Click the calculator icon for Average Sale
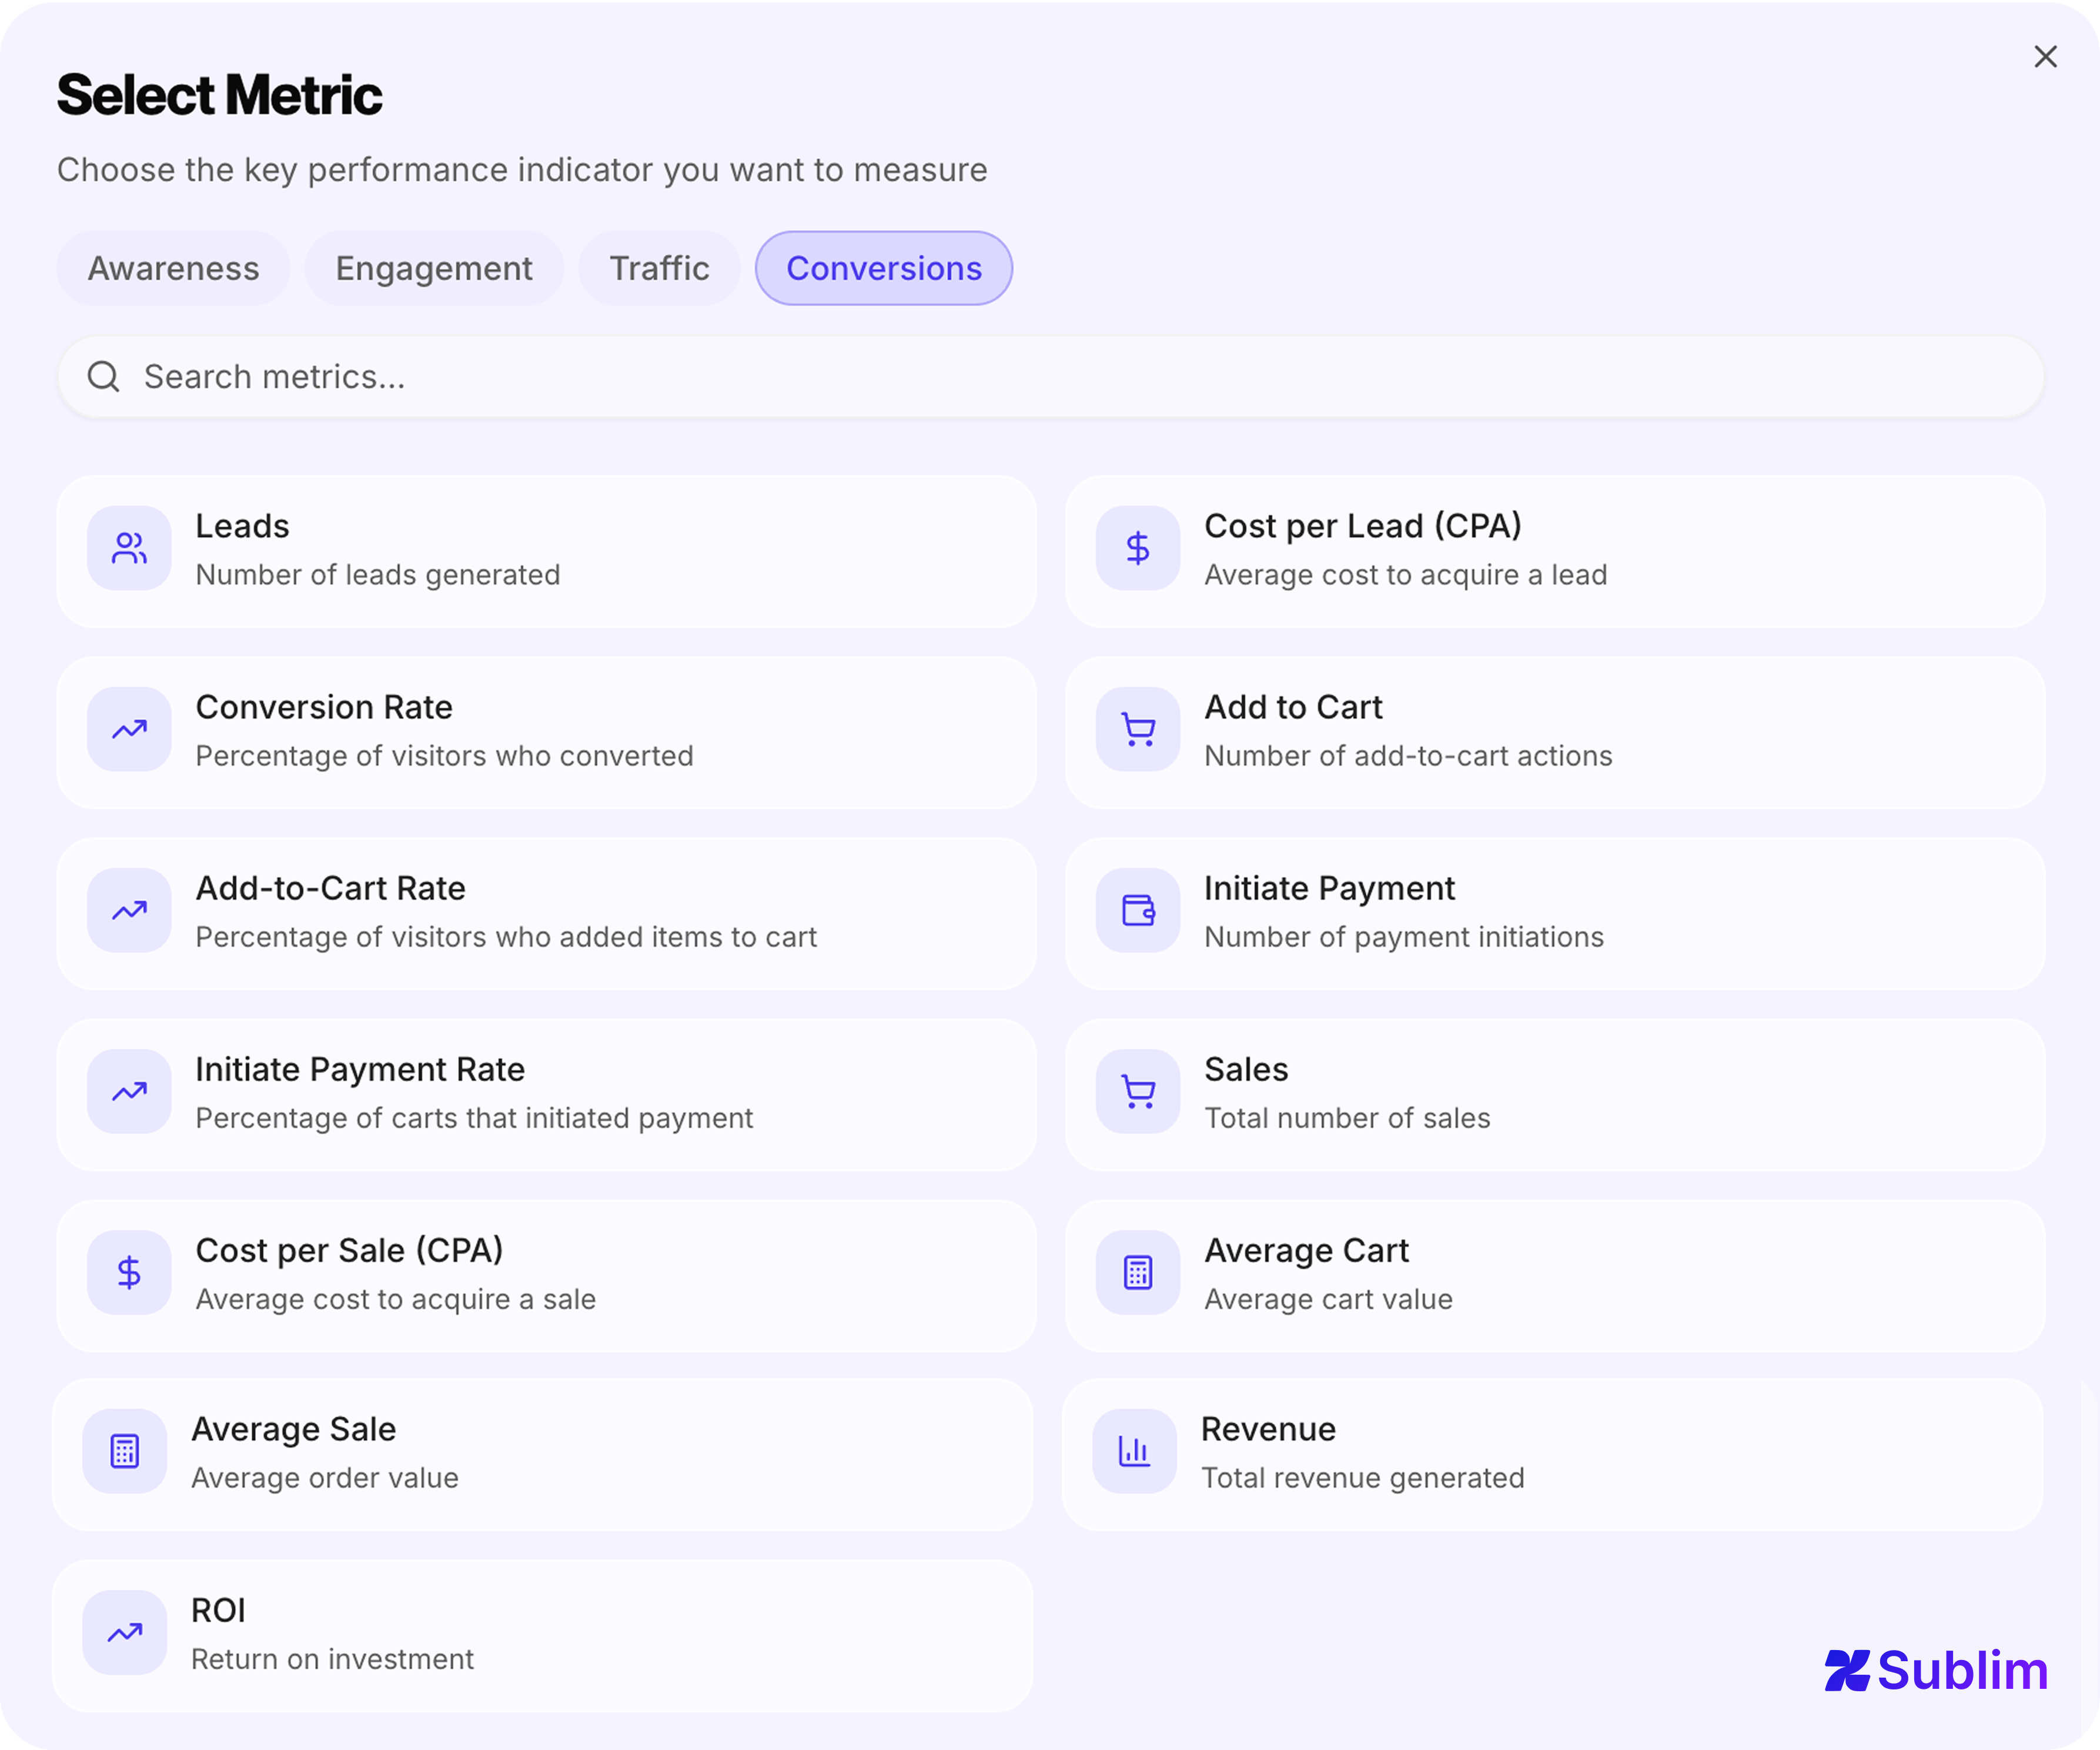Screen dimensions: 2100x1750 point(125,1451)
